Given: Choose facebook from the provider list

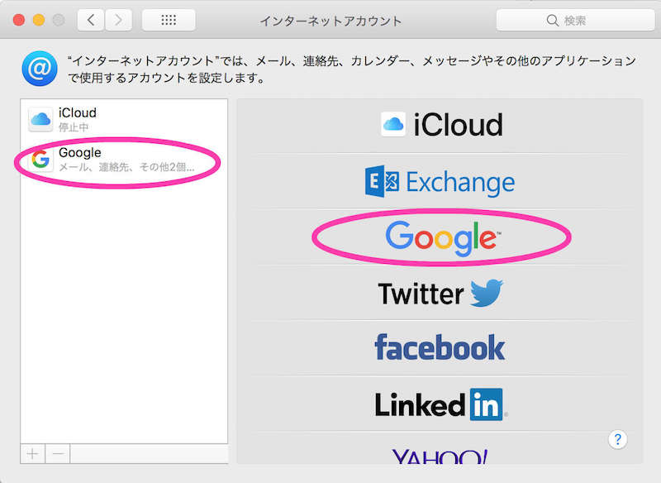Looking at the screenshot, I should [441, 348].
